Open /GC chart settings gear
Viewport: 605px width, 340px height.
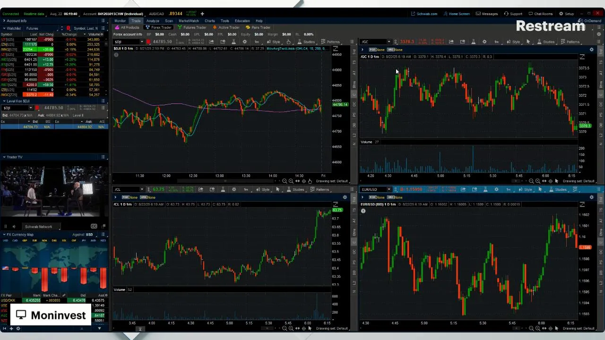(484, 42)
